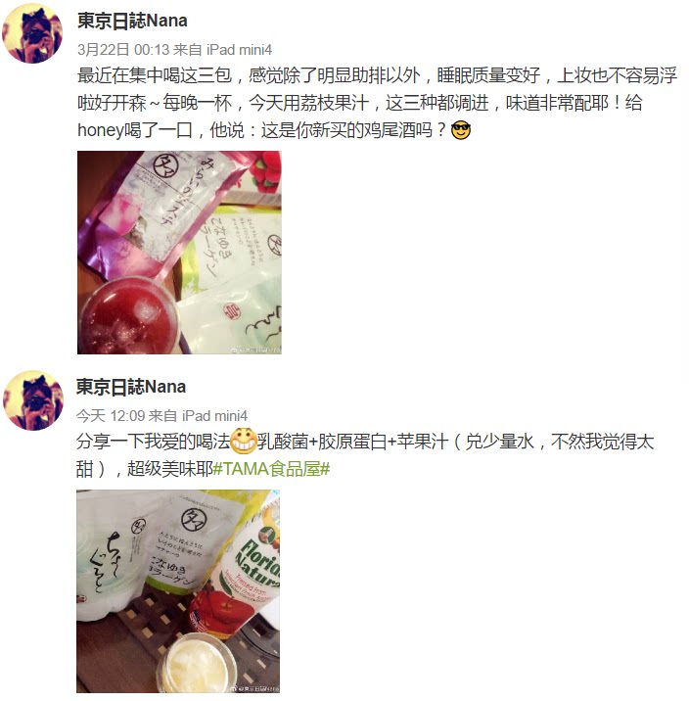Click the 今天 12:09 timestamp
The width and height of the screenshot is (689, 701).
[x=111, y=416]
